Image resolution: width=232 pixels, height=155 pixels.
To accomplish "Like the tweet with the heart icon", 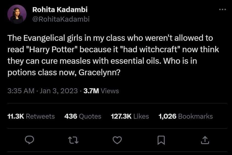I will (x=117, y=140).
